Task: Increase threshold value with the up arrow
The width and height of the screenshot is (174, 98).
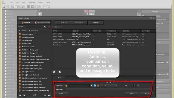Action: pos(135,85)
